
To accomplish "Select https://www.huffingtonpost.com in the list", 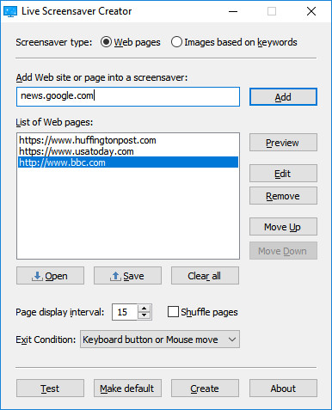I will 128,140.
